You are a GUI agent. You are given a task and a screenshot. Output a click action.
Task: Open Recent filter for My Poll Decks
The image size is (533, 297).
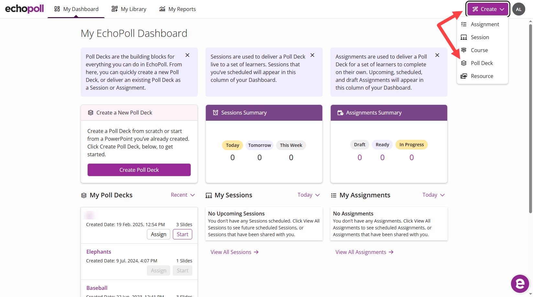(x=183, y=195)
